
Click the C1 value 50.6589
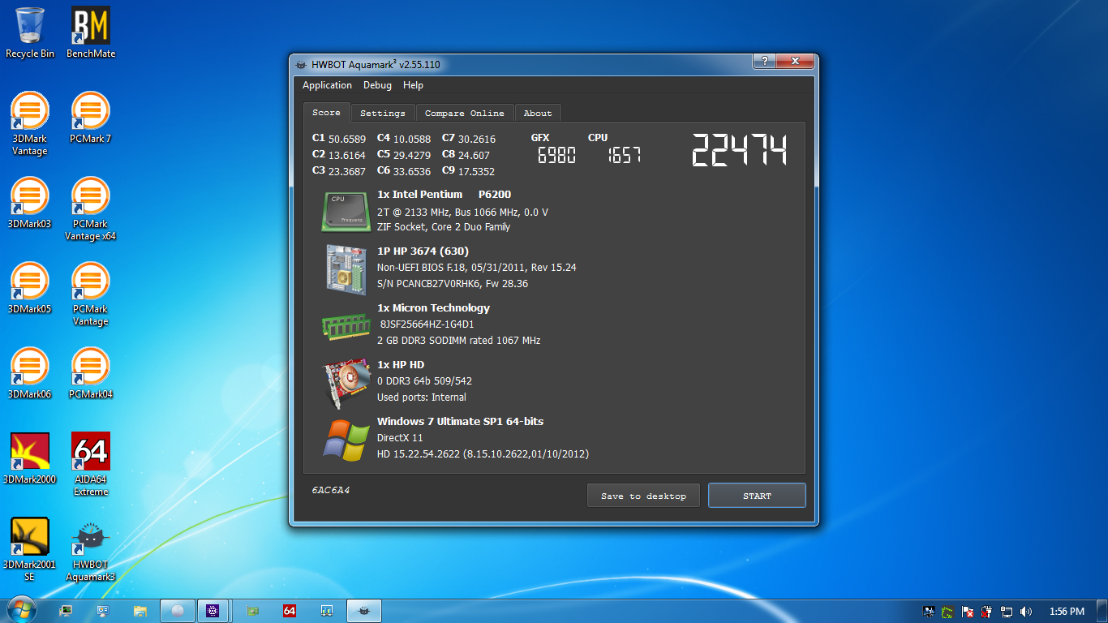(x=347, y=139)
